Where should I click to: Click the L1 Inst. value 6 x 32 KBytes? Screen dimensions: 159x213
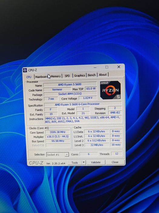97,136
